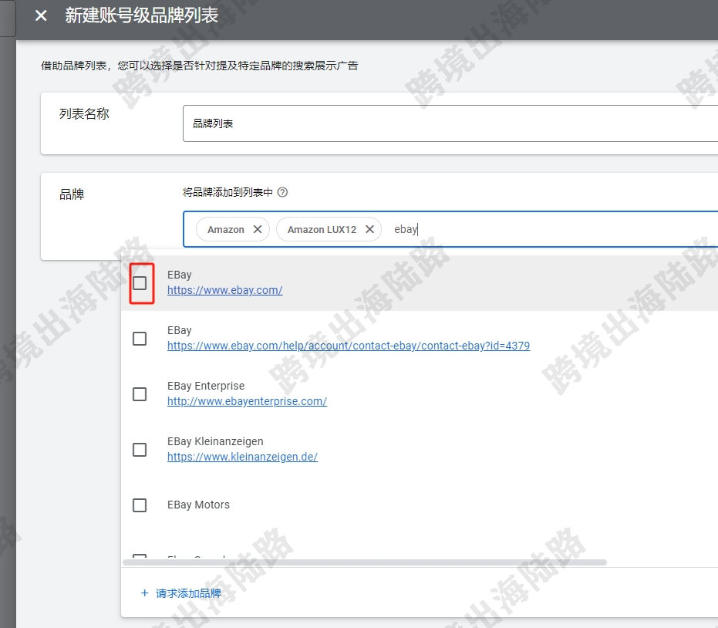The width and height of the screenshot is (718, 628).
Task: Enable the EBay Motors checkbox
Action: 140,505
